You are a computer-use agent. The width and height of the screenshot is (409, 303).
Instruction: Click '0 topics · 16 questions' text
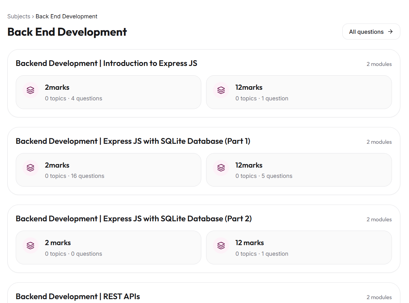[x=75, y=176]
